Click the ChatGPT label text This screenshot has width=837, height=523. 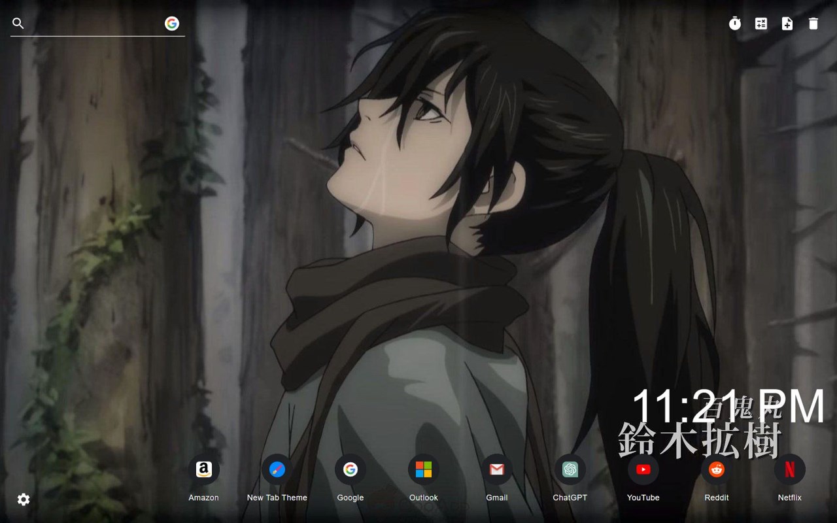point(570,498)
